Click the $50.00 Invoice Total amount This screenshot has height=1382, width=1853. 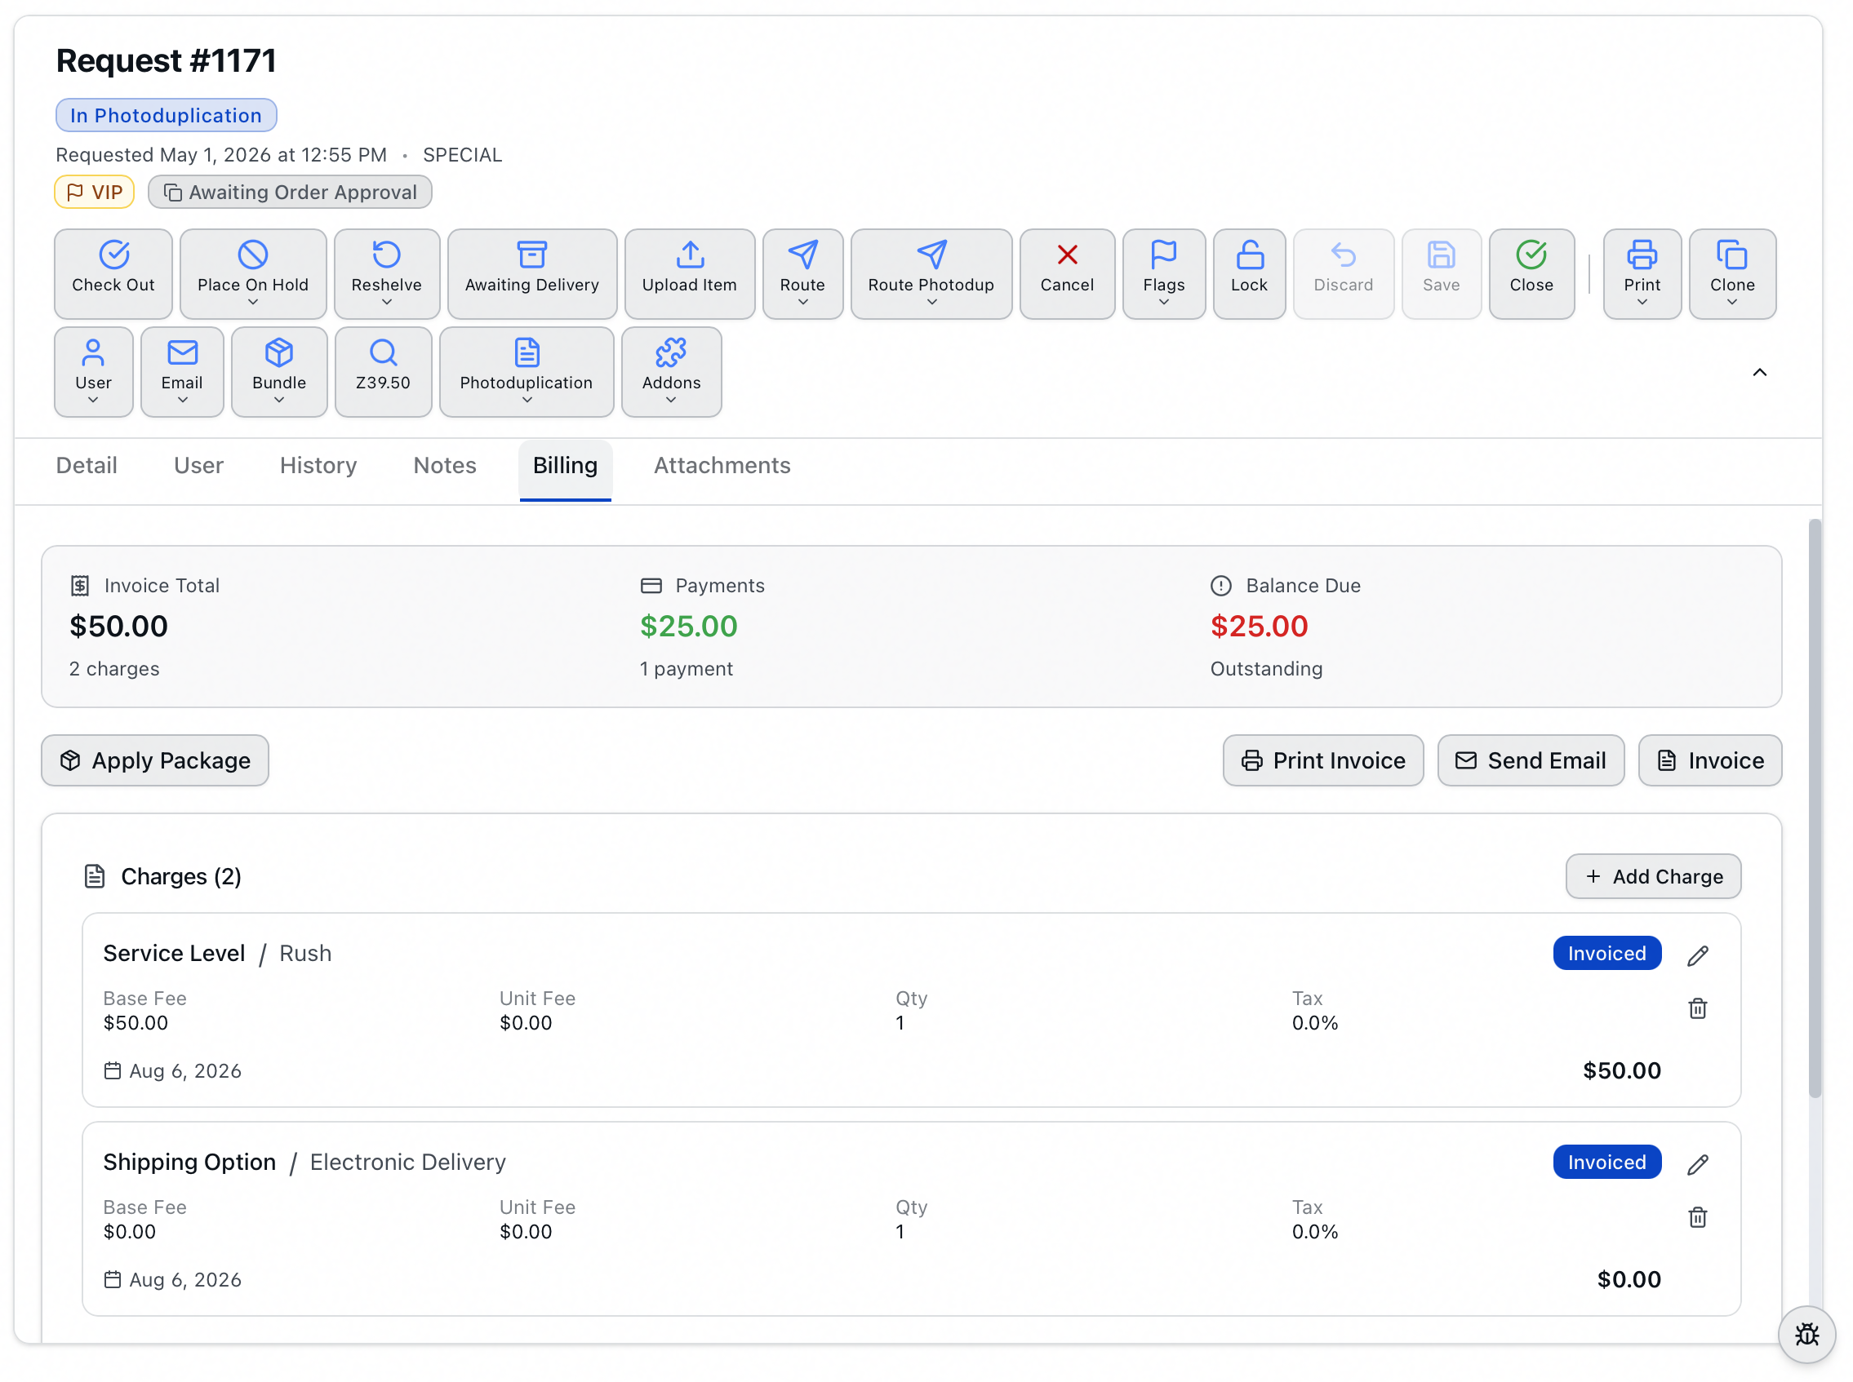pos(119,626)
